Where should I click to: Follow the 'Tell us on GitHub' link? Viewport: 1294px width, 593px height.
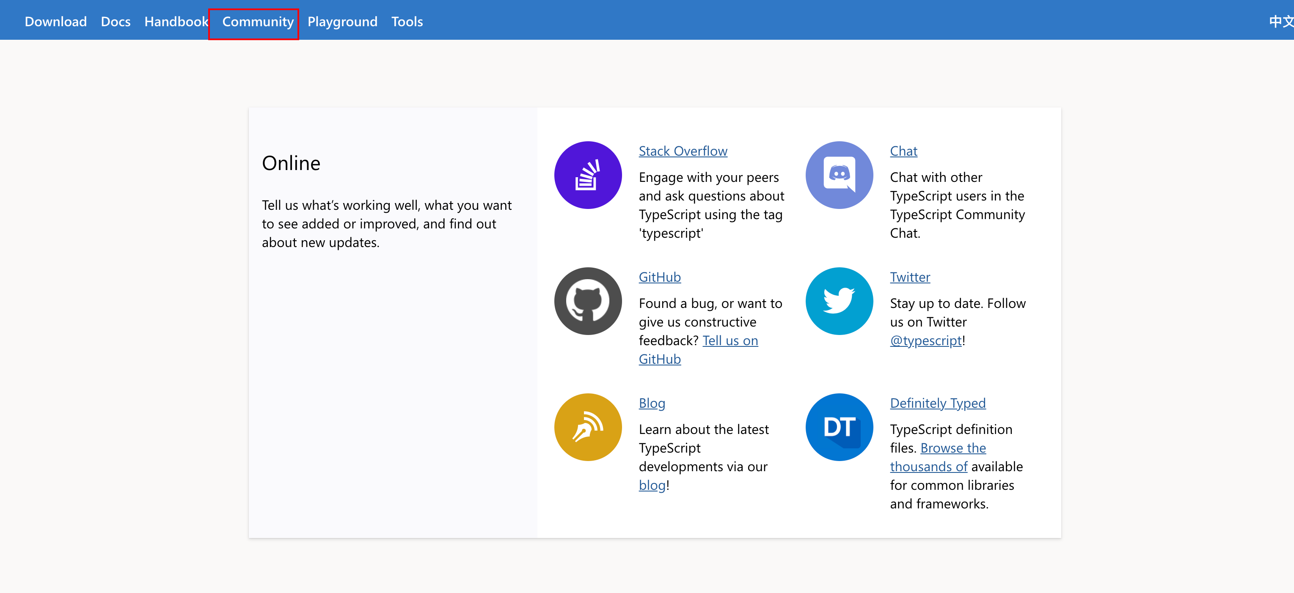tap(730, 341)
